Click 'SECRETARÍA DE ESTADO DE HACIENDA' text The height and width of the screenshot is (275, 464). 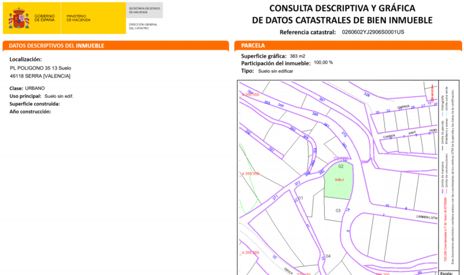(x=144, y=10)
